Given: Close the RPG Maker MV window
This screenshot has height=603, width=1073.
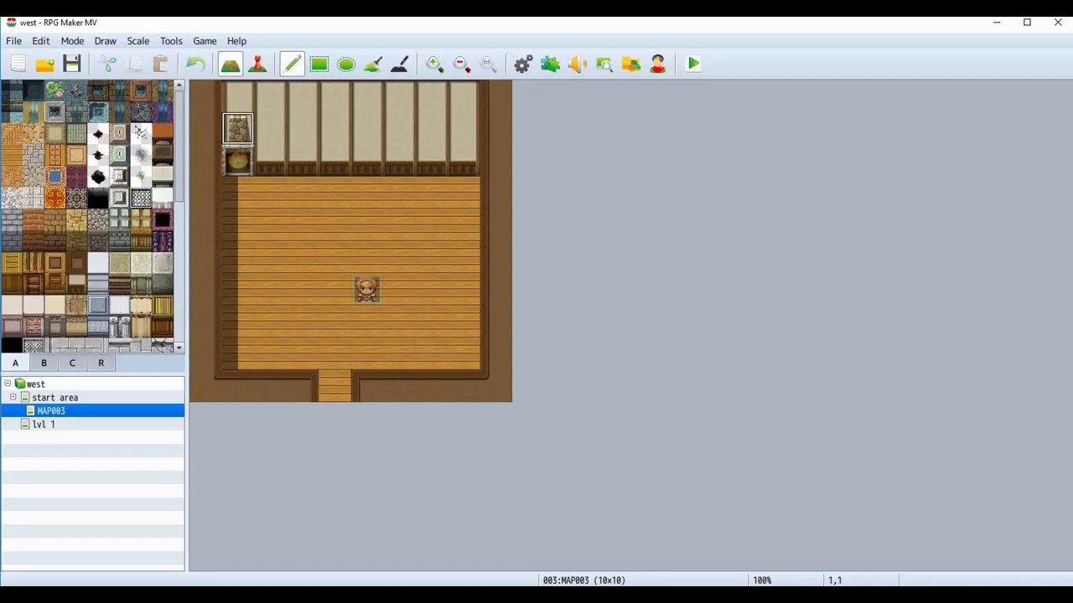Looking at the screenshot, I should (x=1058, y=23).
